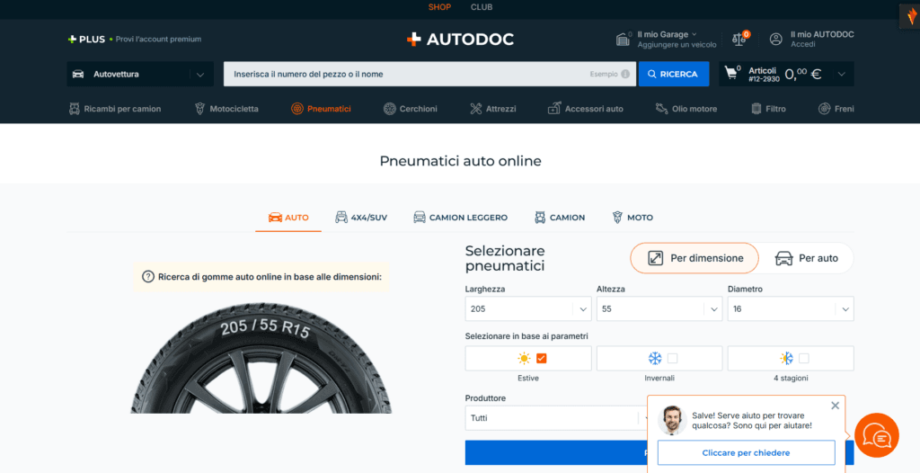The width and height of the screenshot is (920, 473).
Task: Switch to the 4X4/SUV tab
Action: coord(361,218)
